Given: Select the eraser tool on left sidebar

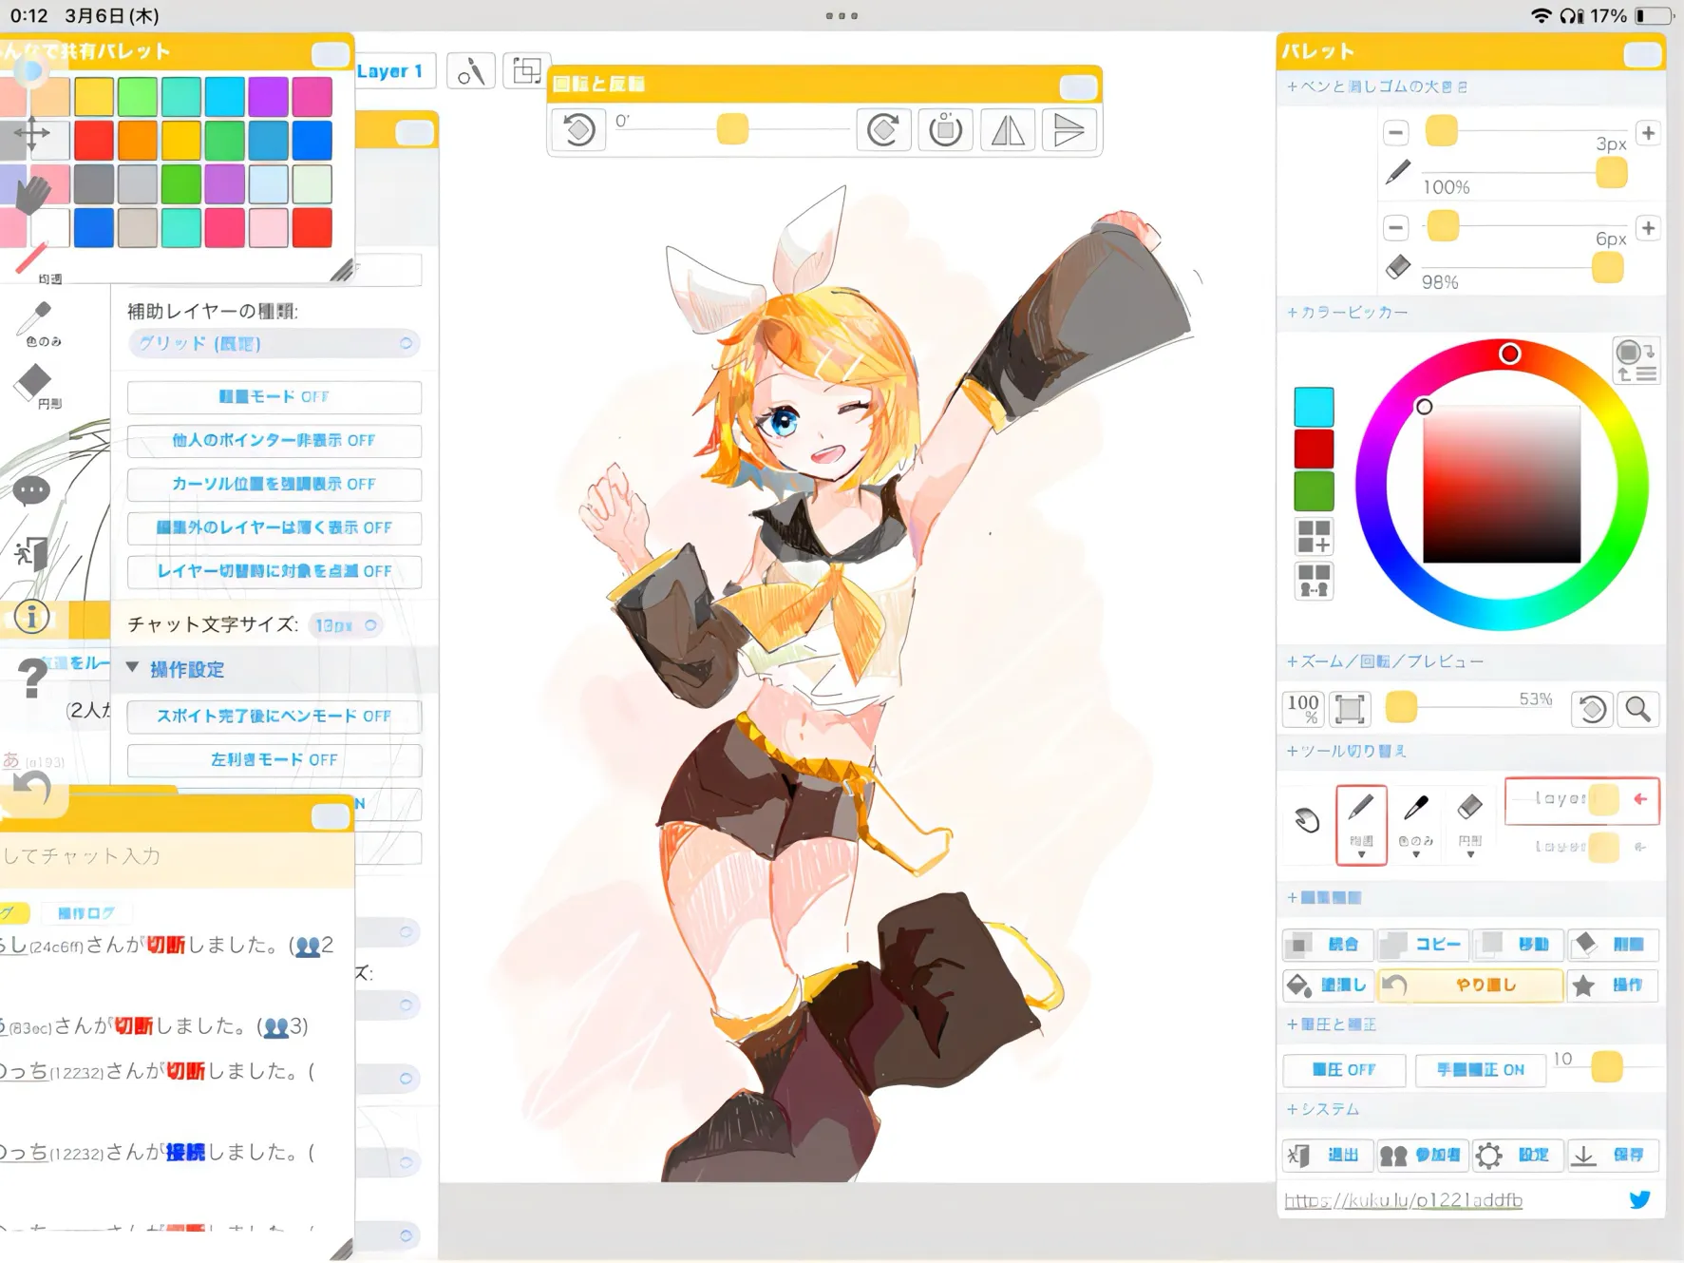Looking at the screenshot, I should coord(35,385).
